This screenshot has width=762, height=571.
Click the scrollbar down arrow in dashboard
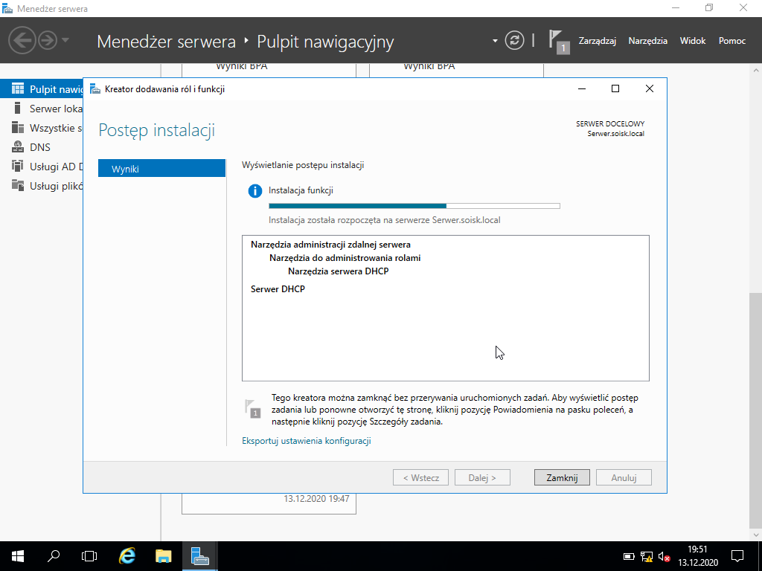click(756, 535)
